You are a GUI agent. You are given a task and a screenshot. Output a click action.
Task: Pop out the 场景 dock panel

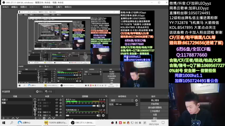coord(30,96)
